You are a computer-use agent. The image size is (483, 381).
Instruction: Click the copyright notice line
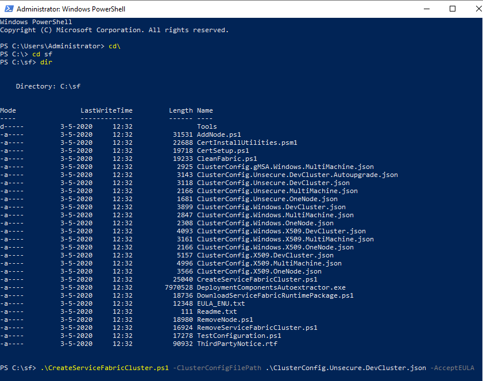[x=114, y=30]
